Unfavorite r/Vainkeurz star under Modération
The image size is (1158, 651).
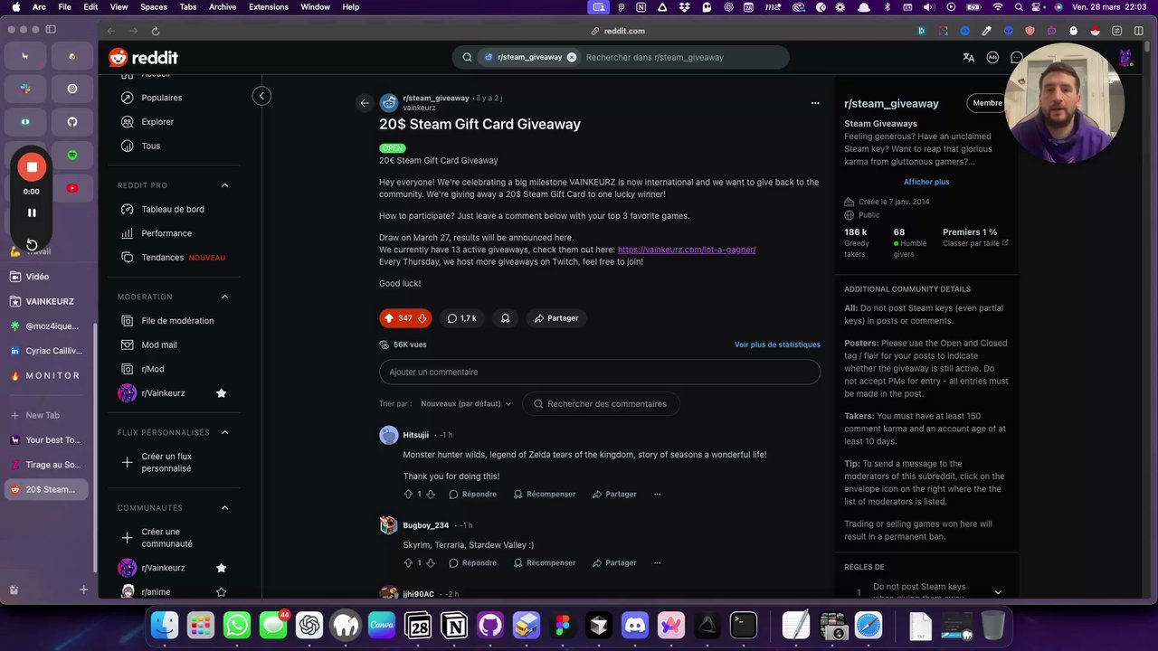coord(221,393)
